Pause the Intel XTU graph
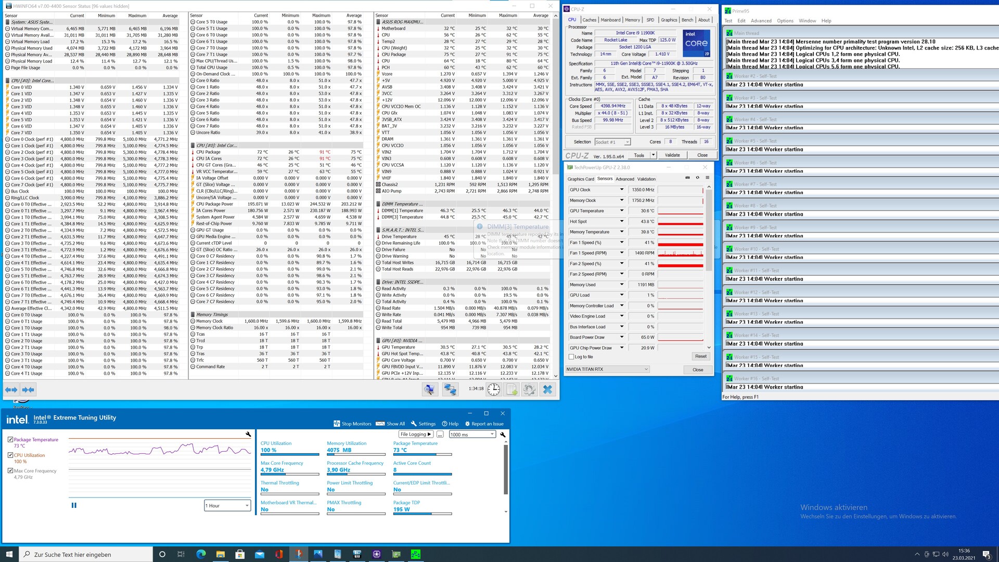This screenshot has height=562, width=999. point(74,505)
